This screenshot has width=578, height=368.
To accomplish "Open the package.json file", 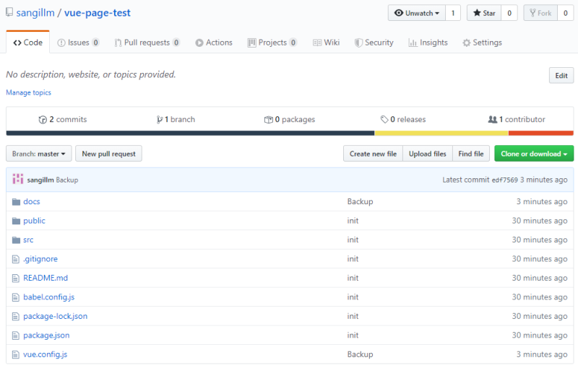I will [46, 336].
